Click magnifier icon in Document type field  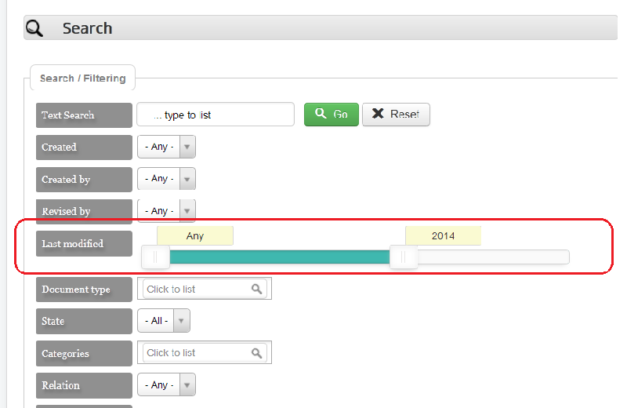[x=257, y=289]
